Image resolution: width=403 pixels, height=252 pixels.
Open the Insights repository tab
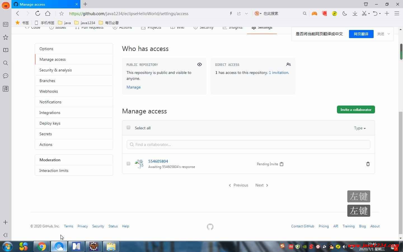[233, 27]
